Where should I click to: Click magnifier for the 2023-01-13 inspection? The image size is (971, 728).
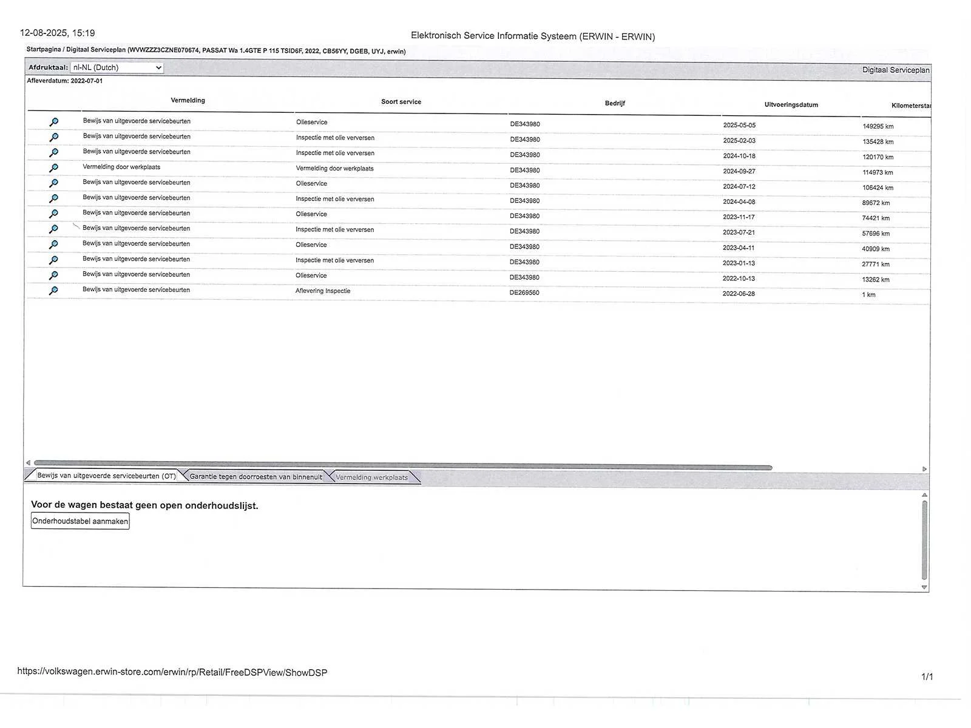[53, 260]
